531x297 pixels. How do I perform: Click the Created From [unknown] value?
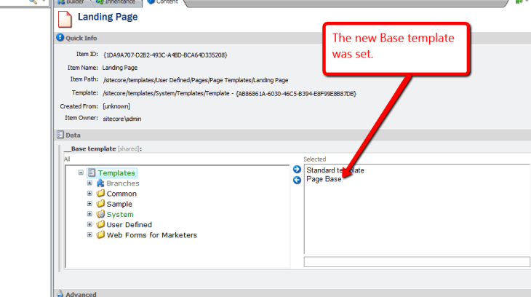(116, 106)
